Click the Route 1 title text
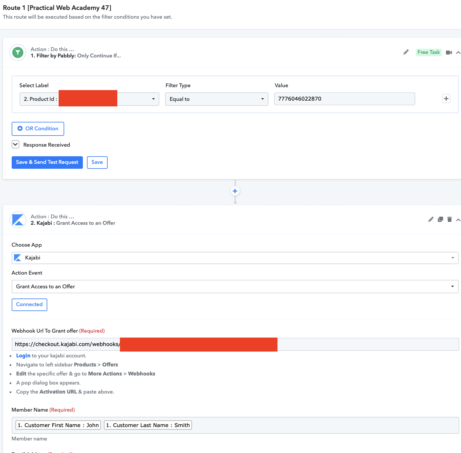Viewport: 461px width, 453px height. [x=57, y=8]
